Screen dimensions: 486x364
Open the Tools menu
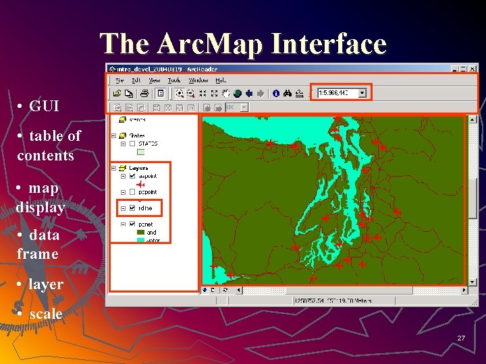174,80
